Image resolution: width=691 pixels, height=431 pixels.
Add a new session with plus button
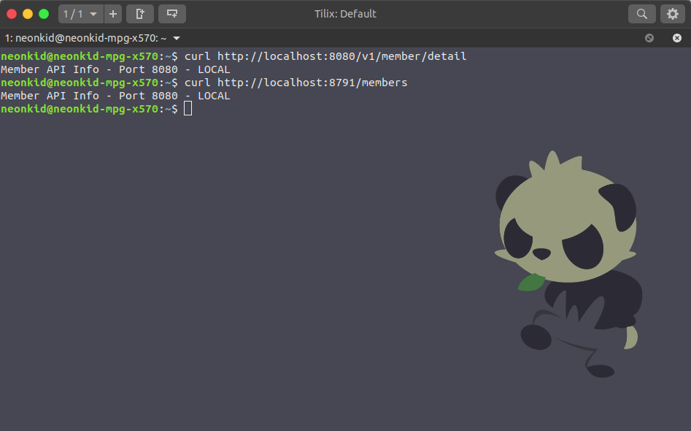(x=113, y=14)
